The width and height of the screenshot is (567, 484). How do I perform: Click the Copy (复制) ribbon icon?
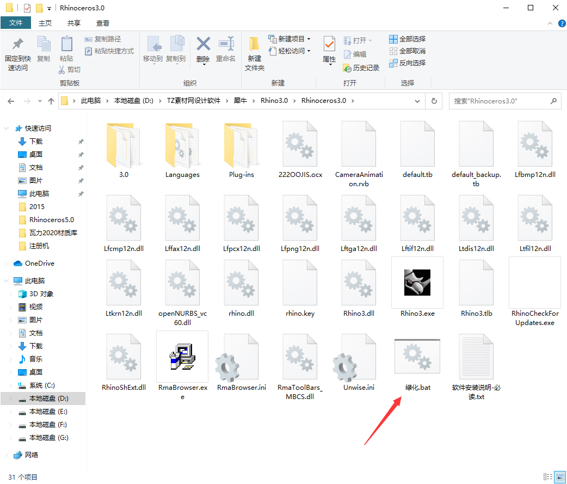tap(44, 49)
